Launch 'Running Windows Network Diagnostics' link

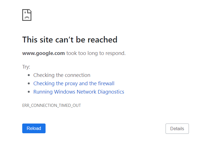[79, 92]
